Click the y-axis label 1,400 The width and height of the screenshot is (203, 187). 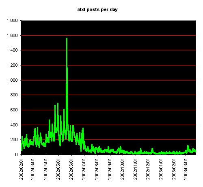(12, 50)
